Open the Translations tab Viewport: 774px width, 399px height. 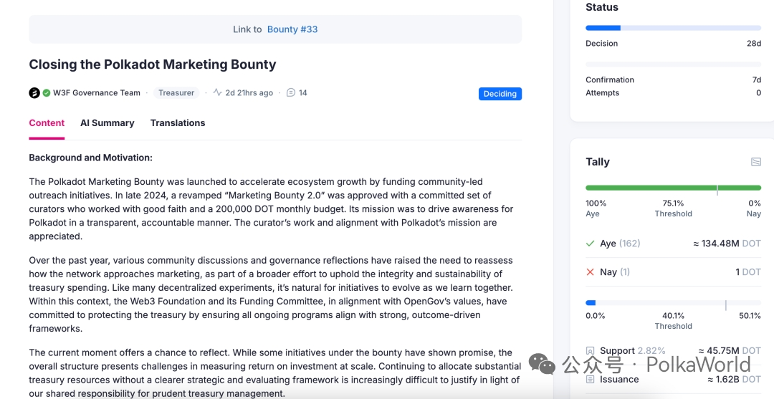click(178, 123)
